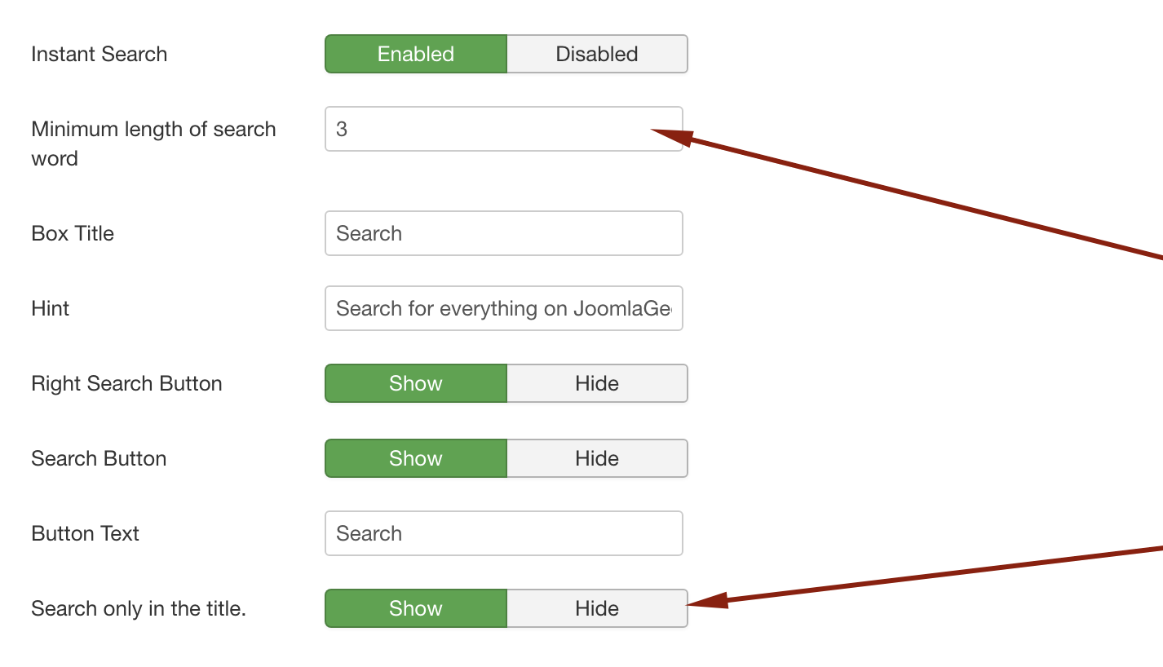Select Show for Right Search Button
This screenshot has width=1163, height=667.
pyautogui.click(x=416, y=383)
